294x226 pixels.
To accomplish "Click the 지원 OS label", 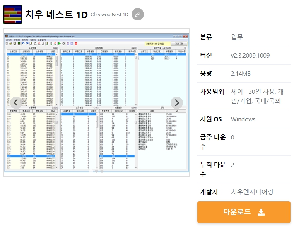I will [x=211, y=119].
